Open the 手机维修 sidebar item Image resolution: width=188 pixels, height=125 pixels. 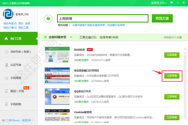pos(19,78)
